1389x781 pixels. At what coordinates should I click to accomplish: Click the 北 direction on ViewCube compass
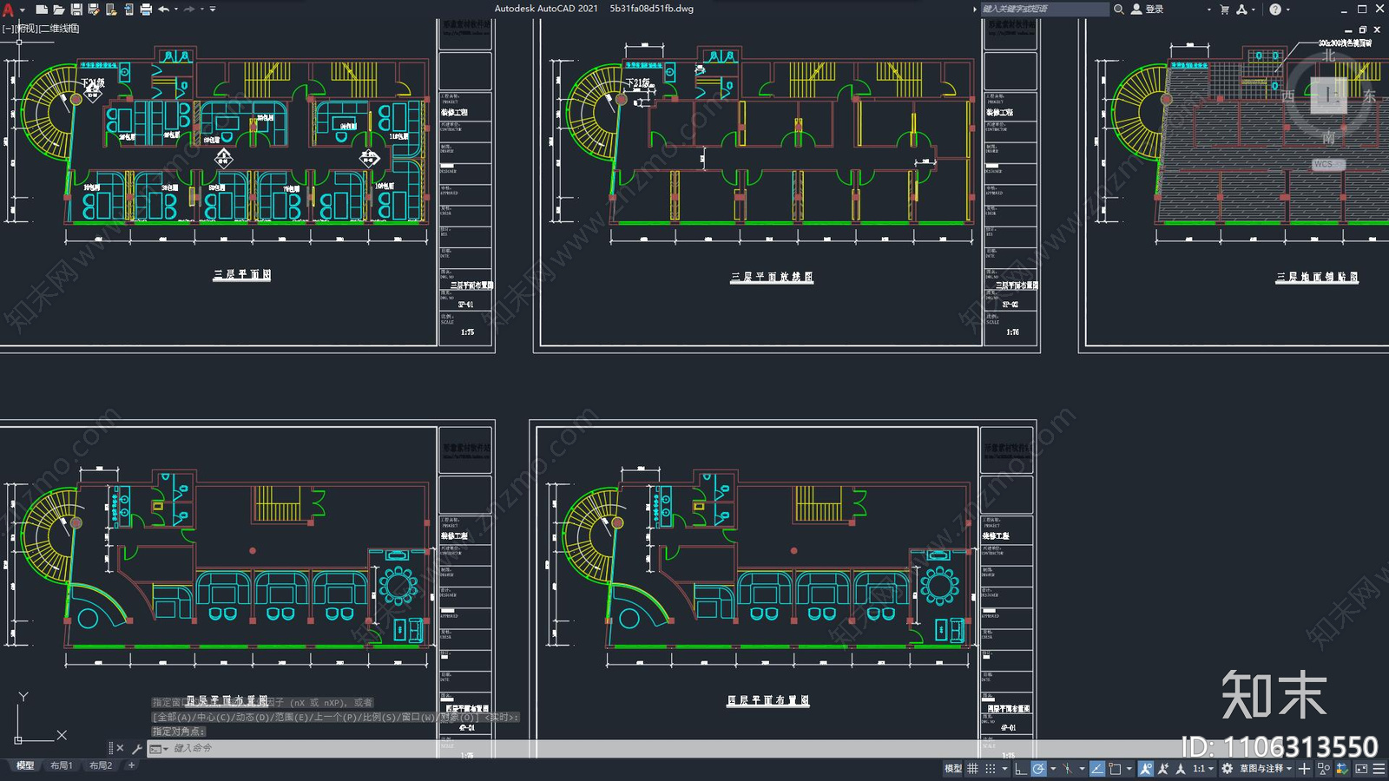click(x=1328, y=56)
